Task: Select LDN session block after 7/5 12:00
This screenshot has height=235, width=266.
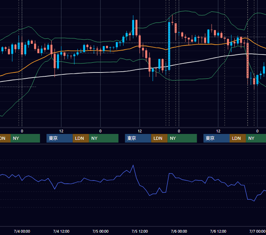Action: pyautogui.click(x=159, y=138)
